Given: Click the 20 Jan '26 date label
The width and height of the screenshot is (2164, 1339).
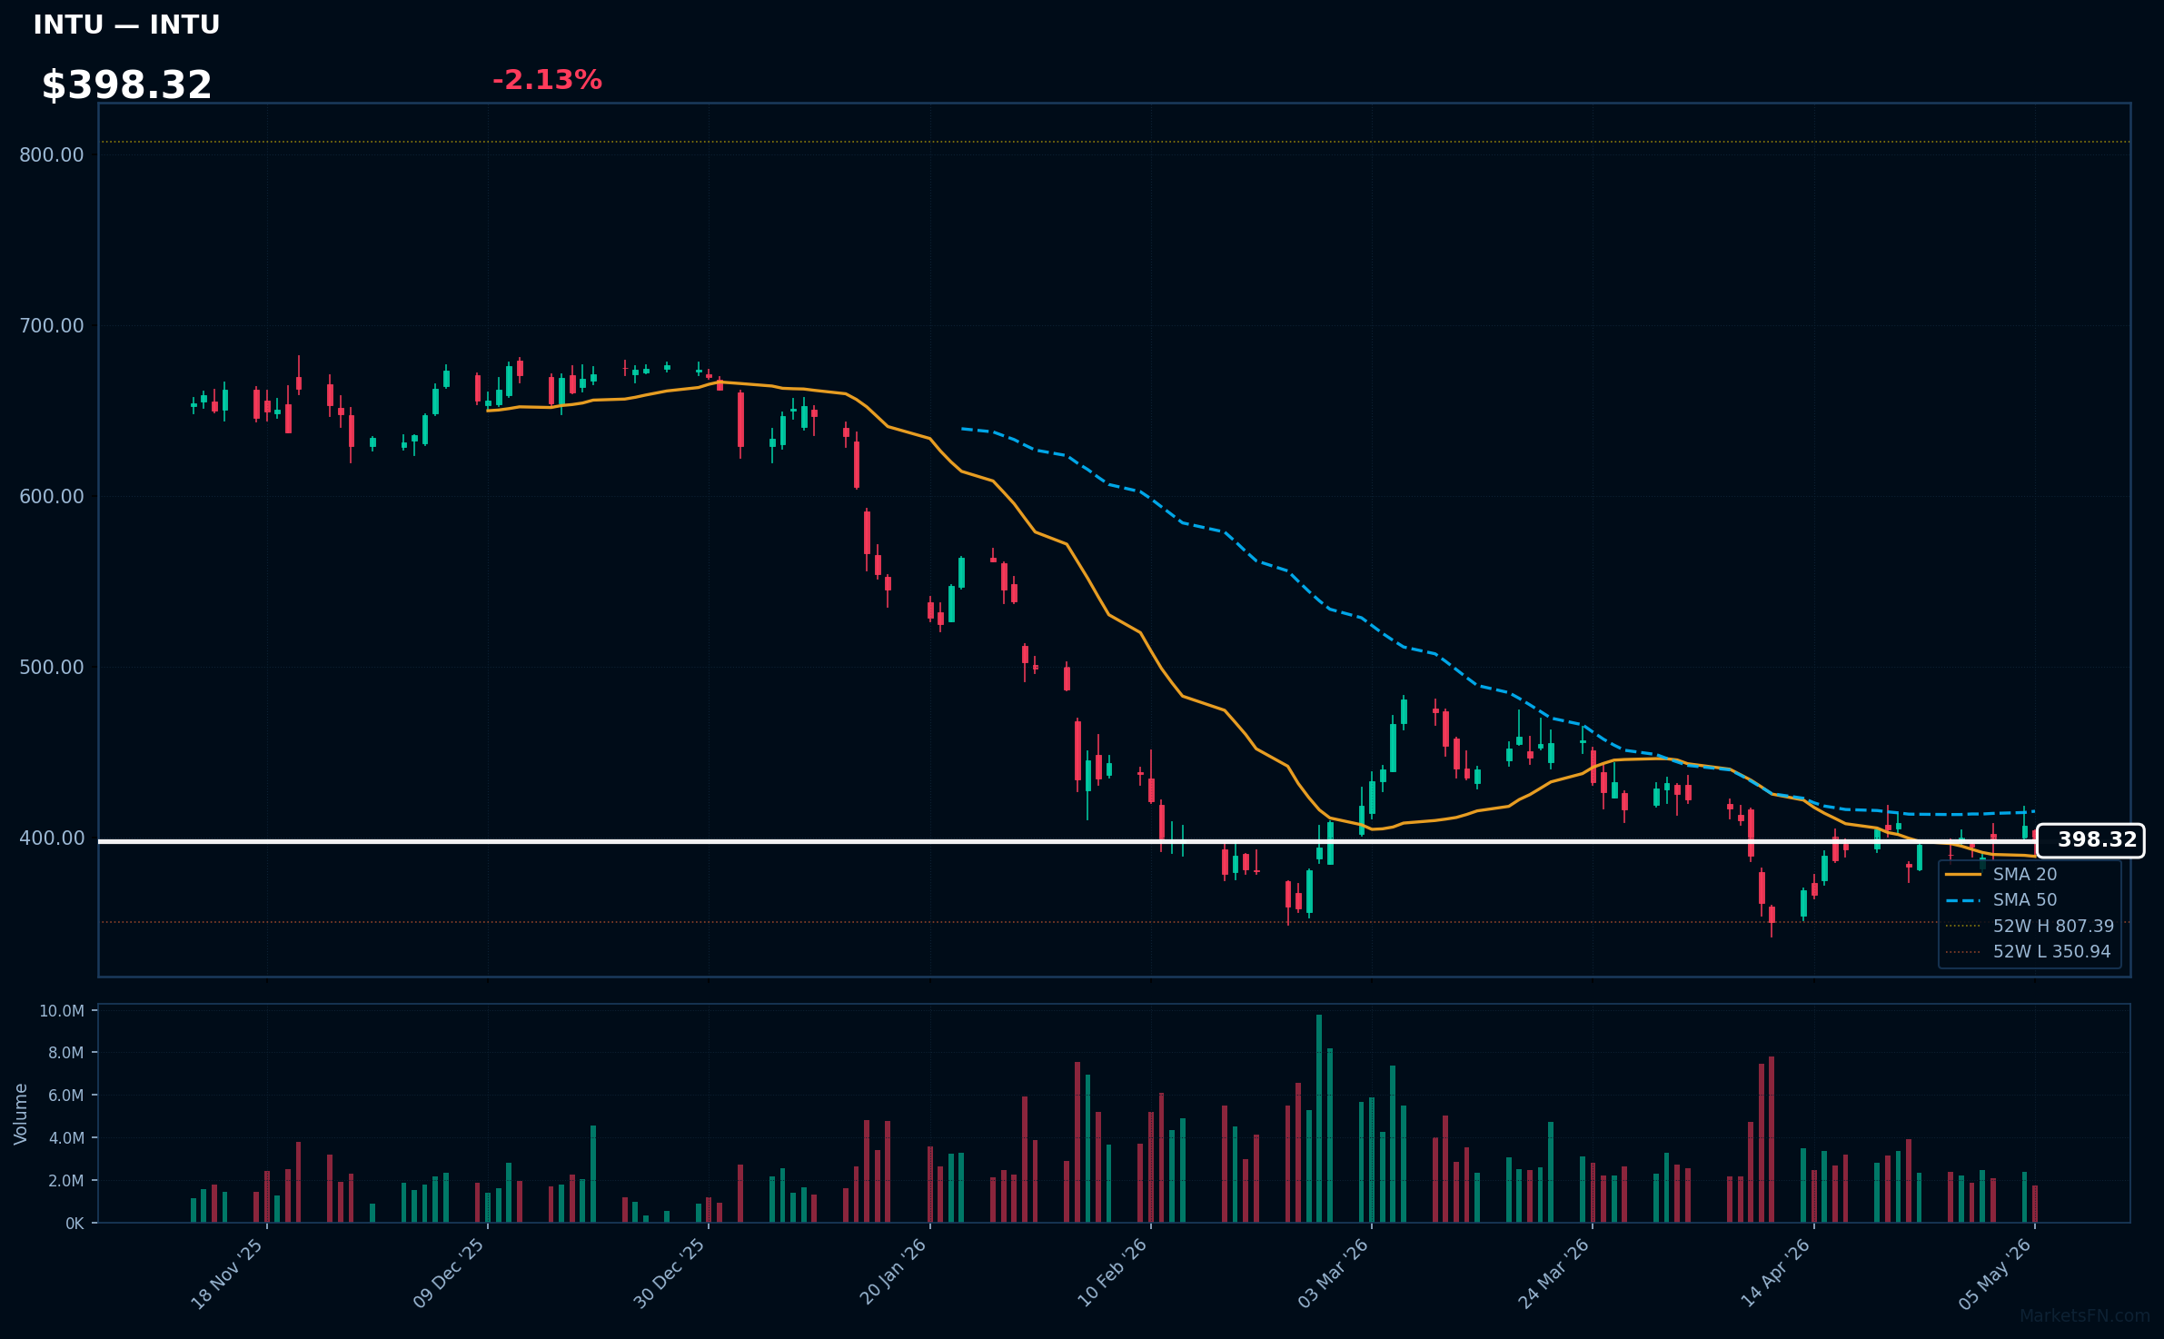Looking at the screenshot, I should [892, 1274].
